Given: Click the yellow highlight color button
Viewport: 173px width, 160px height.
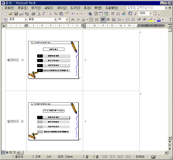Looking at the screenshot, I should pyautogui.click(x=151, y=19).
